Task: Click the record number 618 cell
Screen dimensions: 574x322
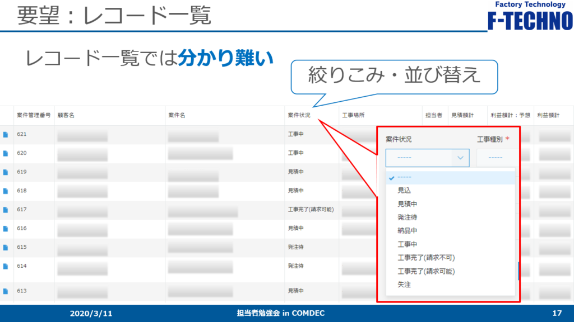Action: tap(22, 191)
